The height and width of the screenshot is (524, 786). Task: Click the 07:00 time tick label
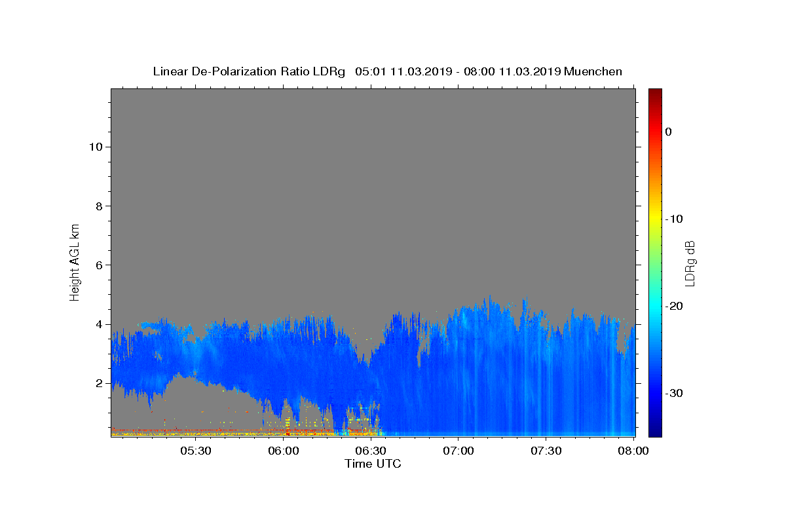pos(458,451)
